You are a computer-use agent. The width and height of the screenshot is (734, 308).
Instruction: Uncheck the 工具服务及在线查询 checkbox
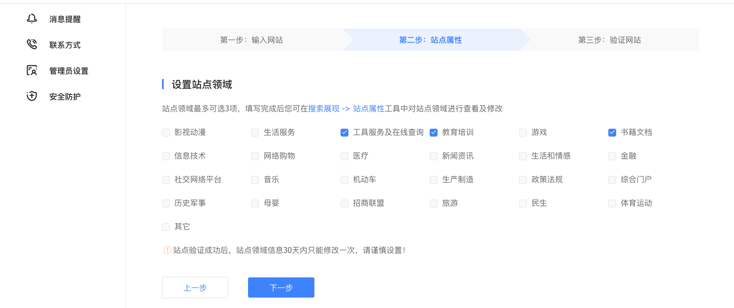coord(345,133)
